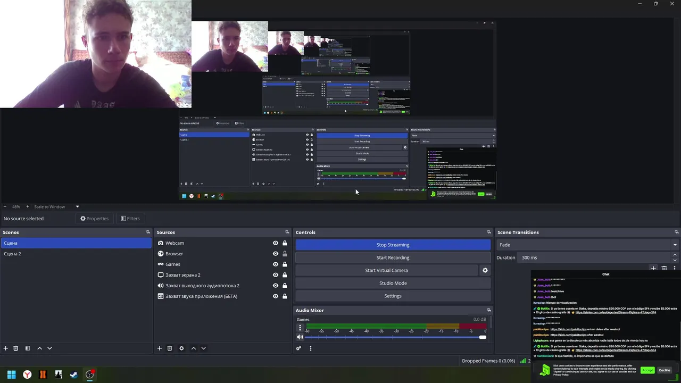681x383 pixels.
Task: Open source properties gear in Sources toolbar
Action: point(181,348)
